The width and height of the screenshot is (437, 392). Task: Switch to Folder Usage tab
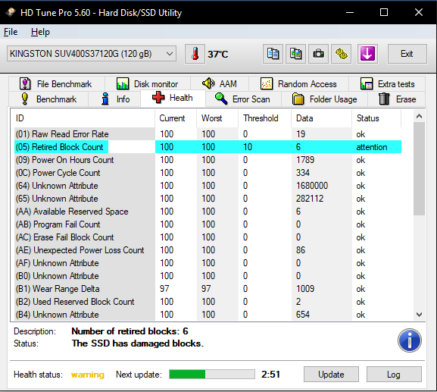click(x=325, y=99)
